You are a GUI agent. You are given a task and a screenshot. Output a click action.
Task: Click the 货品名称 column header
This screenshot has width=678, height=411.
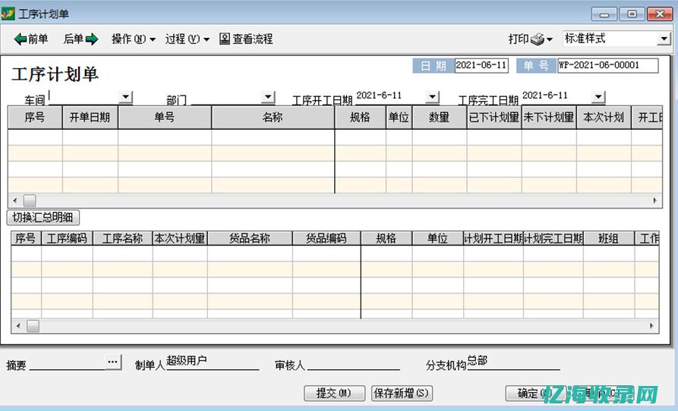pyautogui.click(x=250, y=238)
